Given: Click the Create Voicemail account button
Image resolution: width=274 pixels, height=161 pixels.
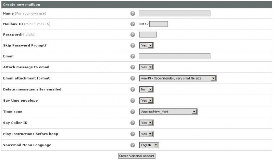Looking at the screenshot, I should coord(137,156).
